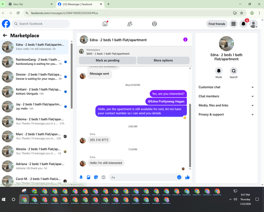Click the @Edna Prettyswag Hagan mention
The height and width of the screenshot is (212, 264).
click(166, 101)
